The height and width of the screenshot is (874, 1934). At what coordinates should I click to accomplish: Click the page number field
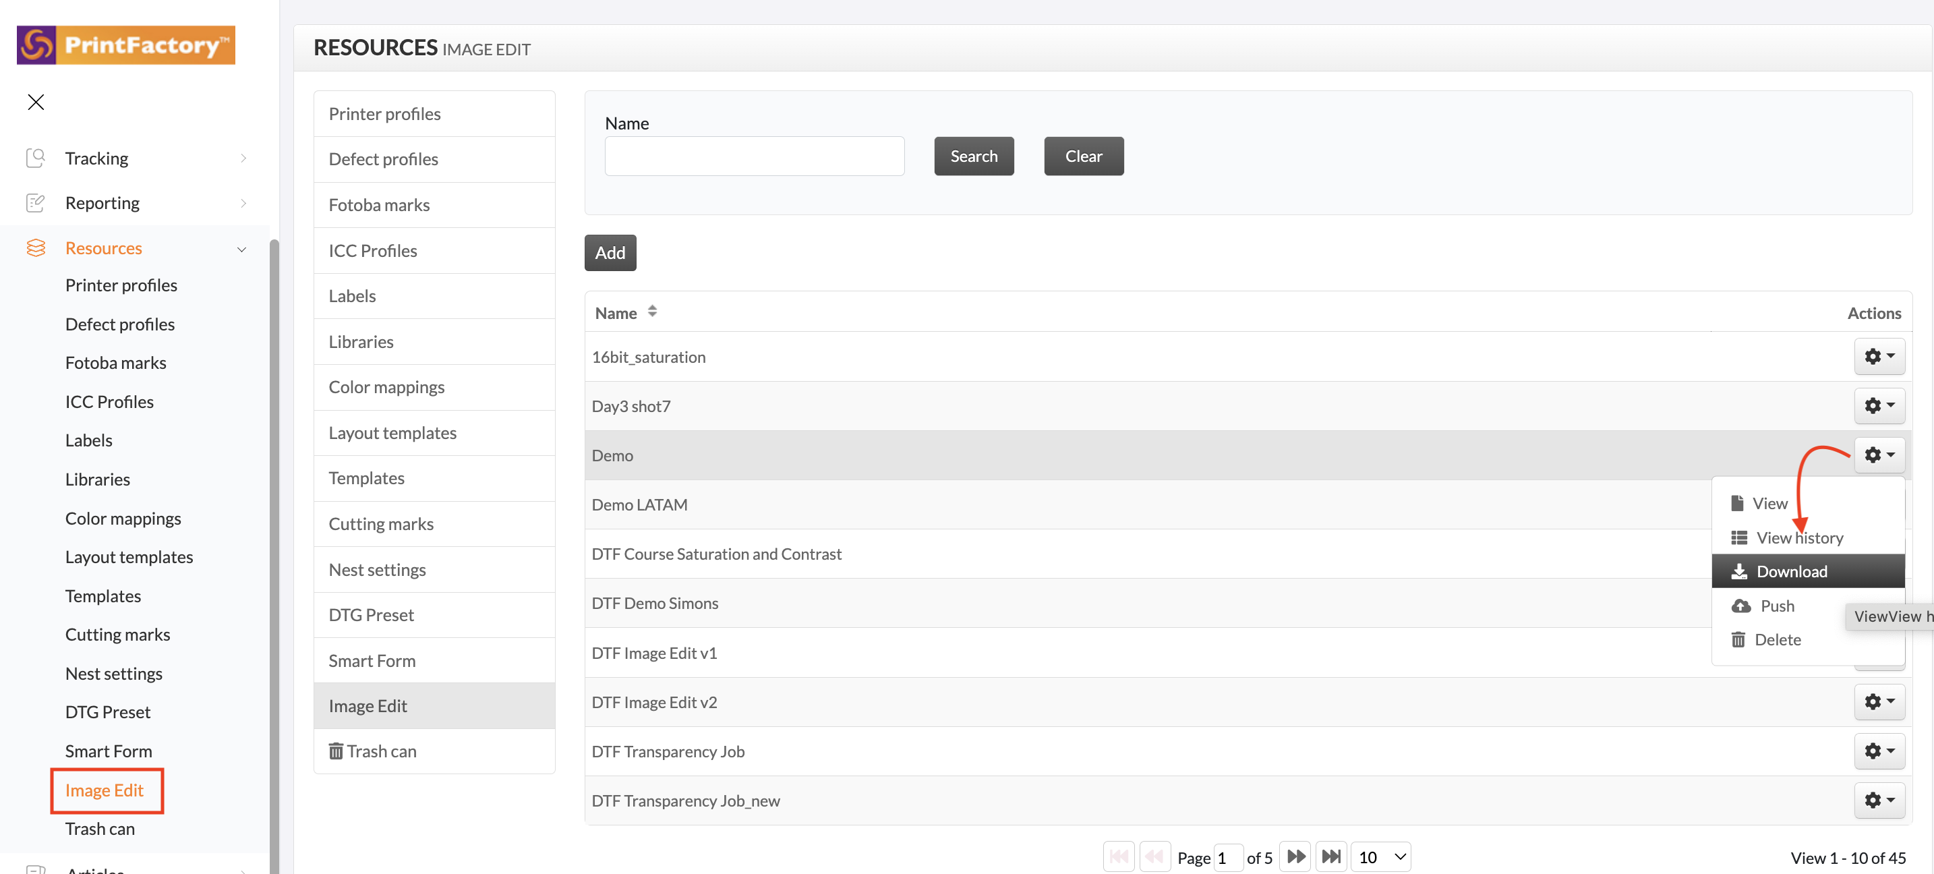pos(1228,858)
